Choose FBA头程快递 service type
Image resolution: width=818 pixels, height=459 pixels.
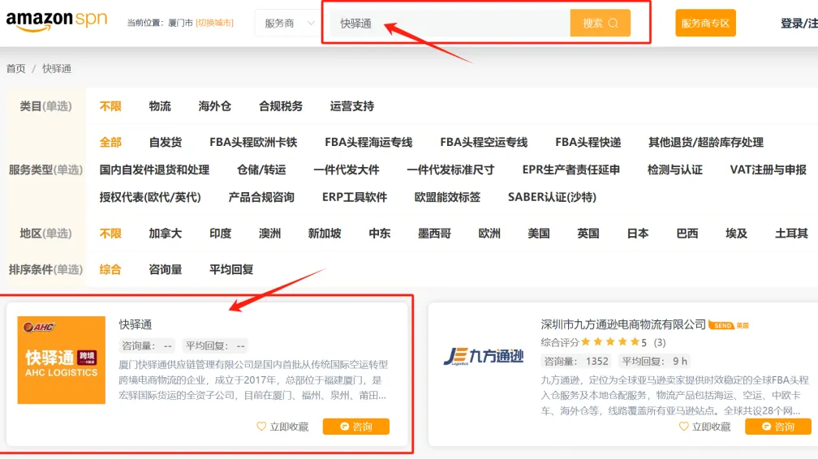pos(588,143)
